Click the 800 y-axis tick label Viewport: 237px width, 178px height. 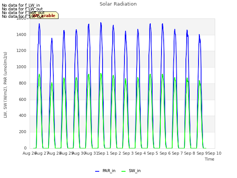click(23, 83)
